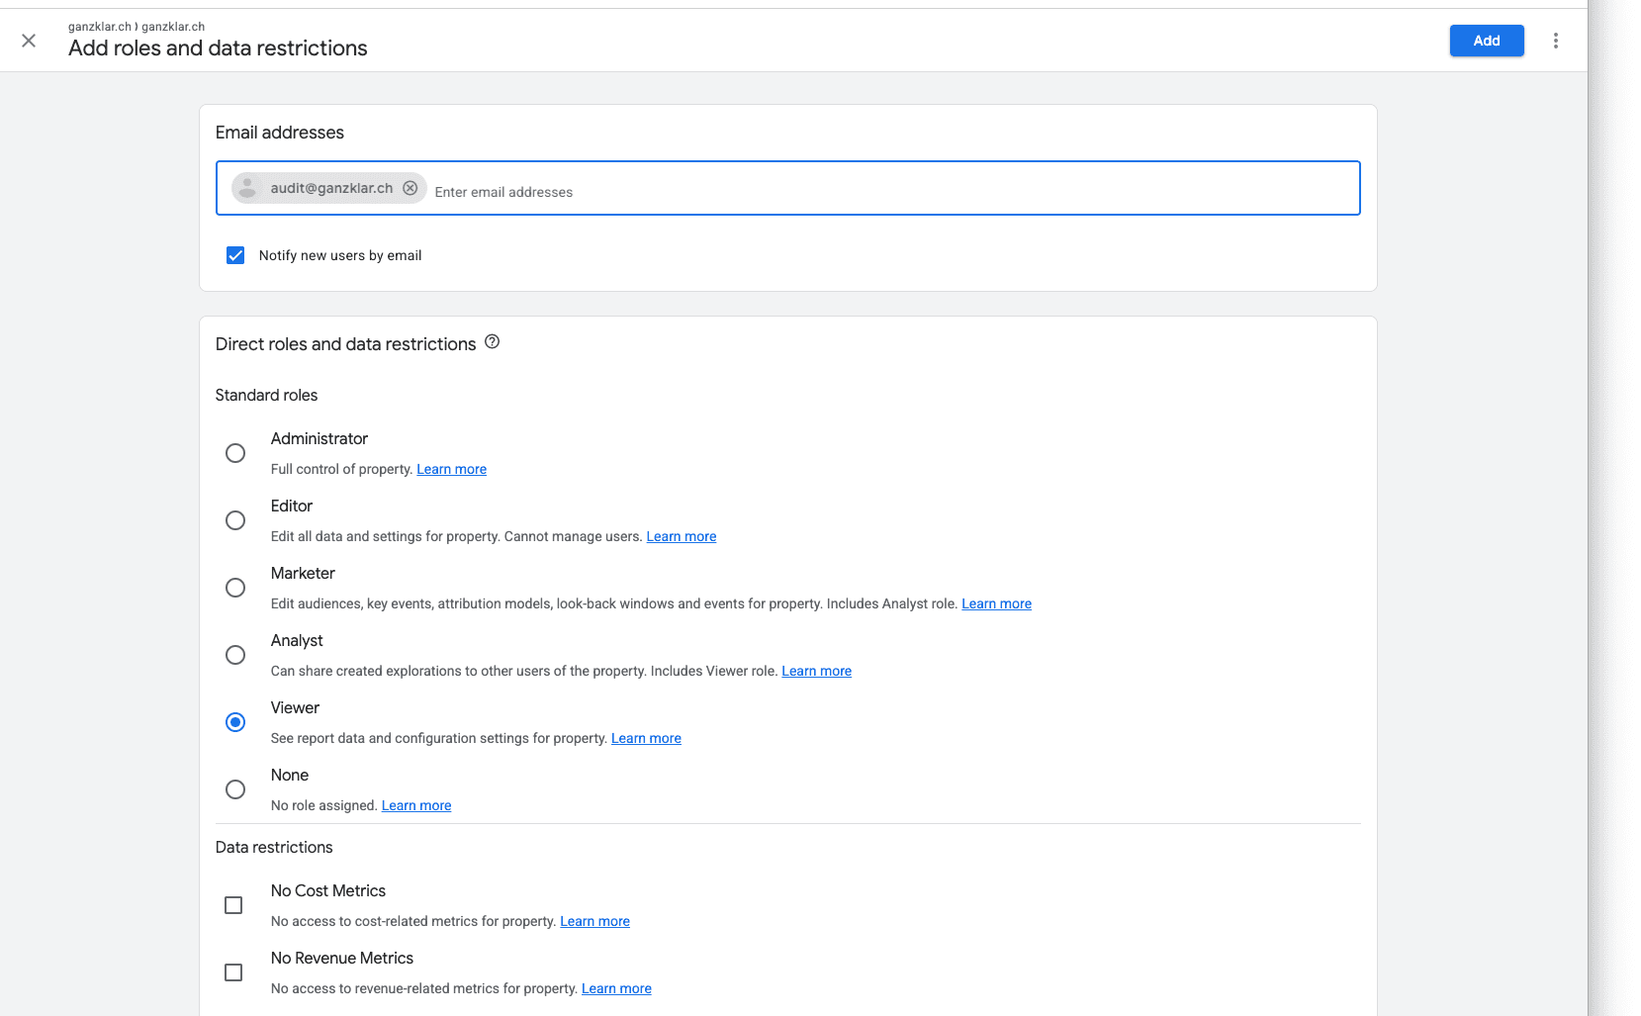The width and height of the screenshot is (1641, 1016).
Task: Close the Add roles and data restrictions panel
Action: click(x=29, y=41)
